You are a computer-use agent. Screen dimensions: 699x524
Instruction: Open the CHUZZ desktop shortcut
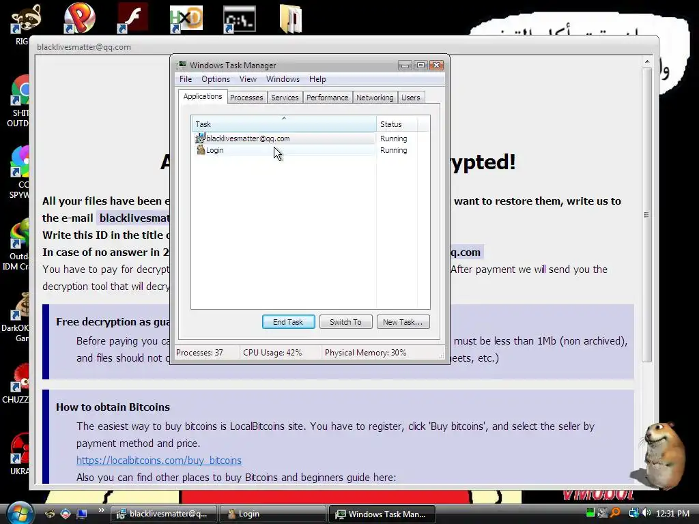(x=17, y=384)
